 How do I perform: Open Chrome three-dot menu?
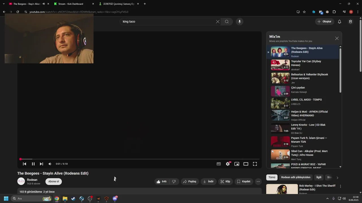(x=358, y=12)
